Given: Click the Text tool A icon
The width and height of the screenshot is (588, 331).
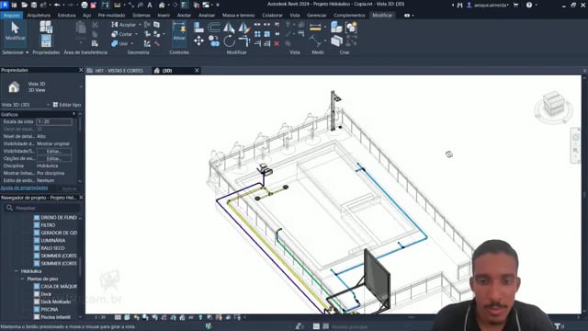Looking at the screenshot, I should pos(150,5).
